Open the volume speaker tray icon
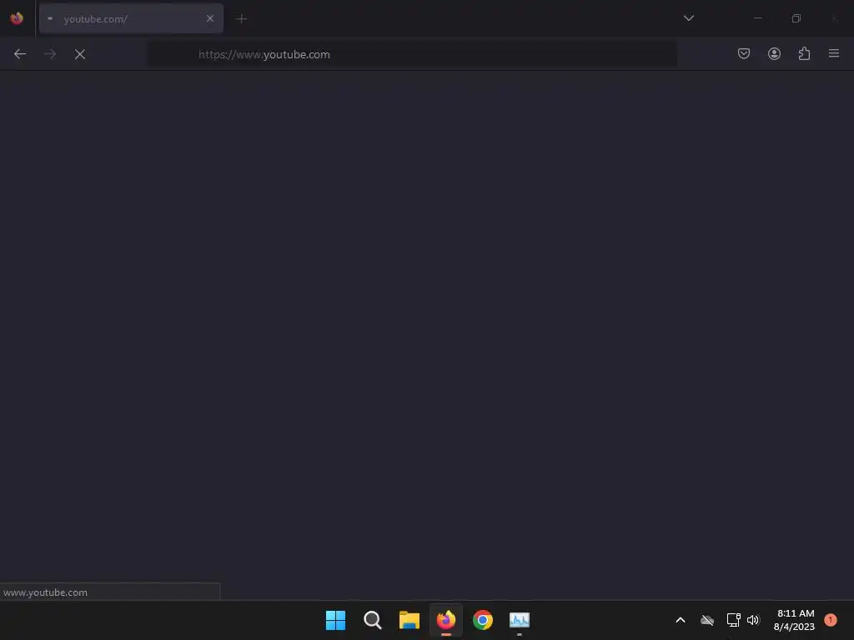Viewport: 854px width, 640px height. tap(753, 620)
